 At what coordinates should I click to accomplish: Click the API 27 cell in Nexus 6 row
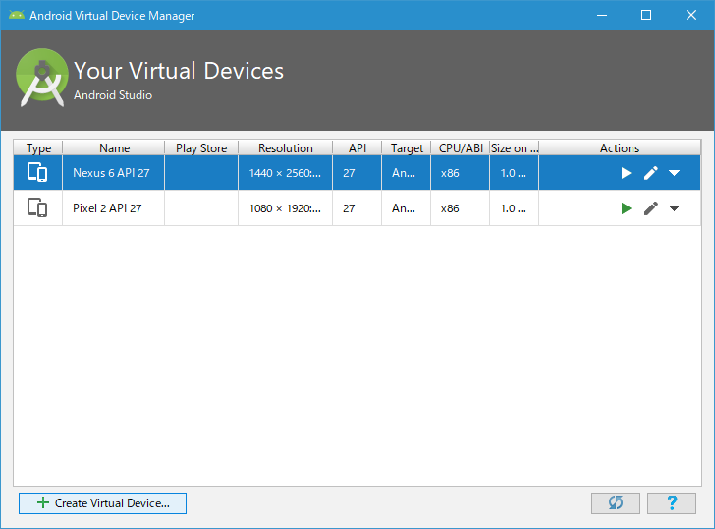[x=357, y=173]
